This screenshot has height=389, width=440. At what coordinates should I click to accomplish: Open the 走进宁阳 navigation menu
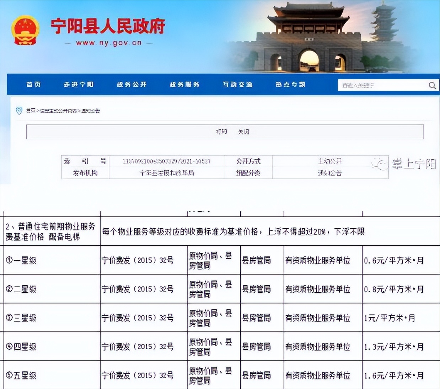pos(79,85)
